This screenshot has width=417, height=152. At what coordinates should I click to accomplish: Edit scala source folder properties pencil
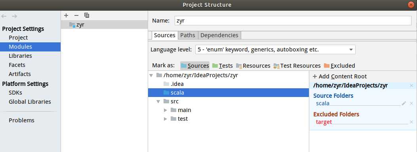tap(404, 103)
